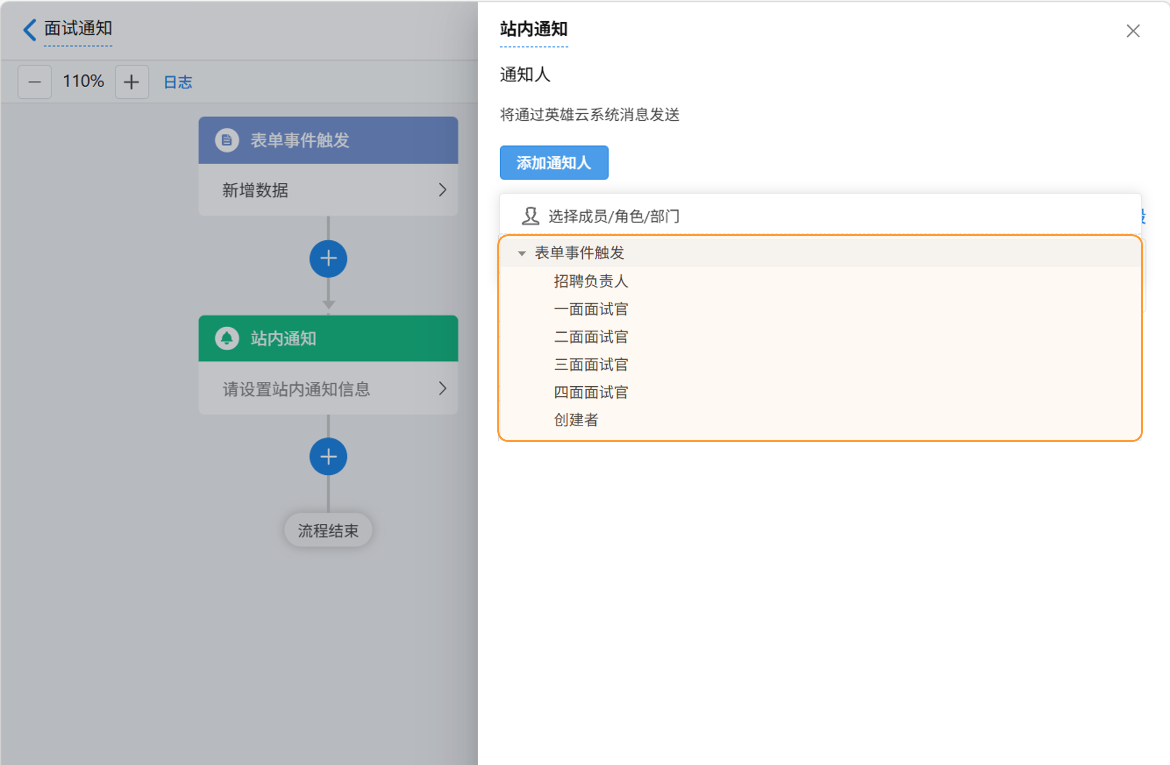Image resolution: width=1170 pixels, height=765 pixels.
Task: Add a node after 表单事件触发 with plus circle
Action: tap(328, 258)
